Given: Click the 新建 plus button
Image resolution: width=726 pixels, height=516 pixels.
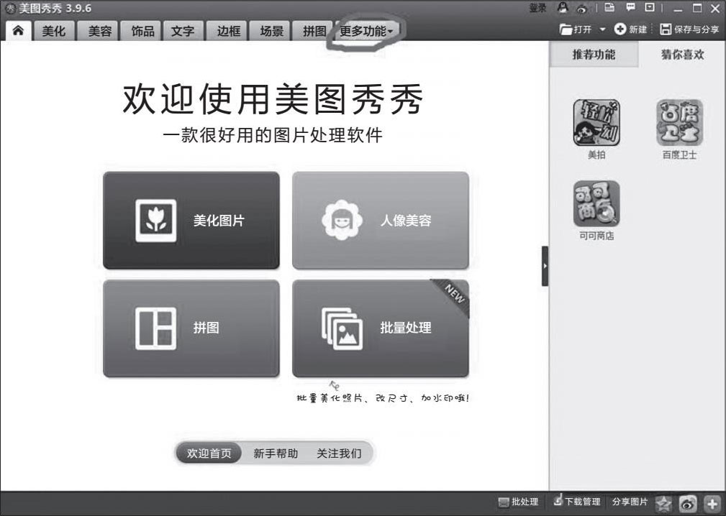Looking at the screenshot, I should pyautogui.click(x=630, y=29).
